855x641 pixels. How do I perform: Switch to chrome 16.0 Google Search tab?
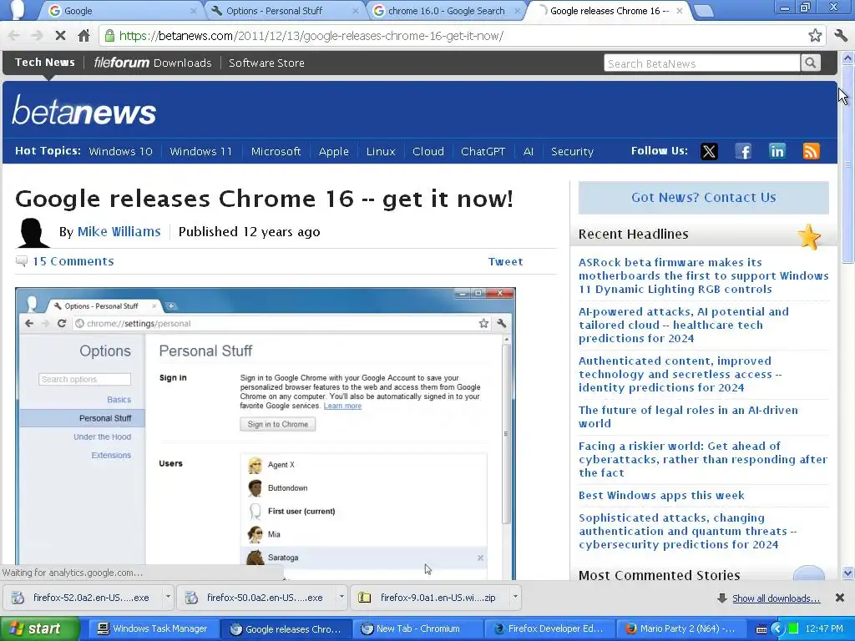click(446, 11)
